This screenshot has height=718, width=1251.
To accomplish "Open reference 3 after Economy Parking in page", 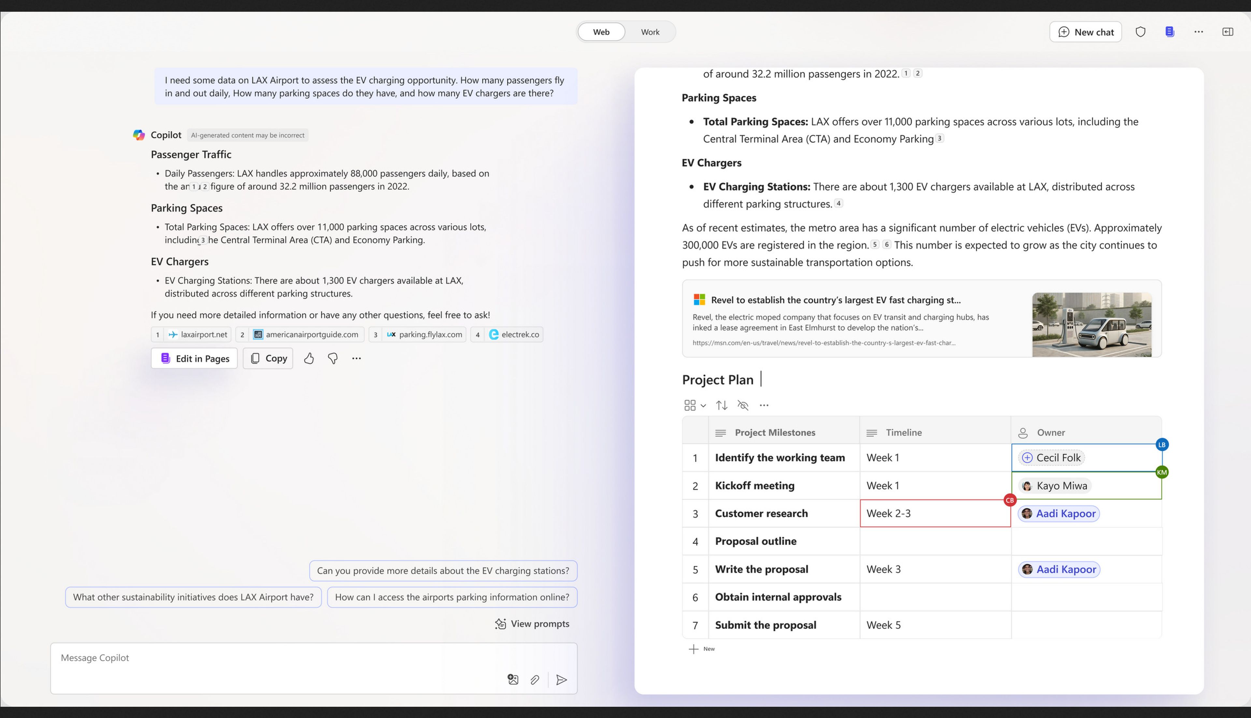I will pos(940,138).
